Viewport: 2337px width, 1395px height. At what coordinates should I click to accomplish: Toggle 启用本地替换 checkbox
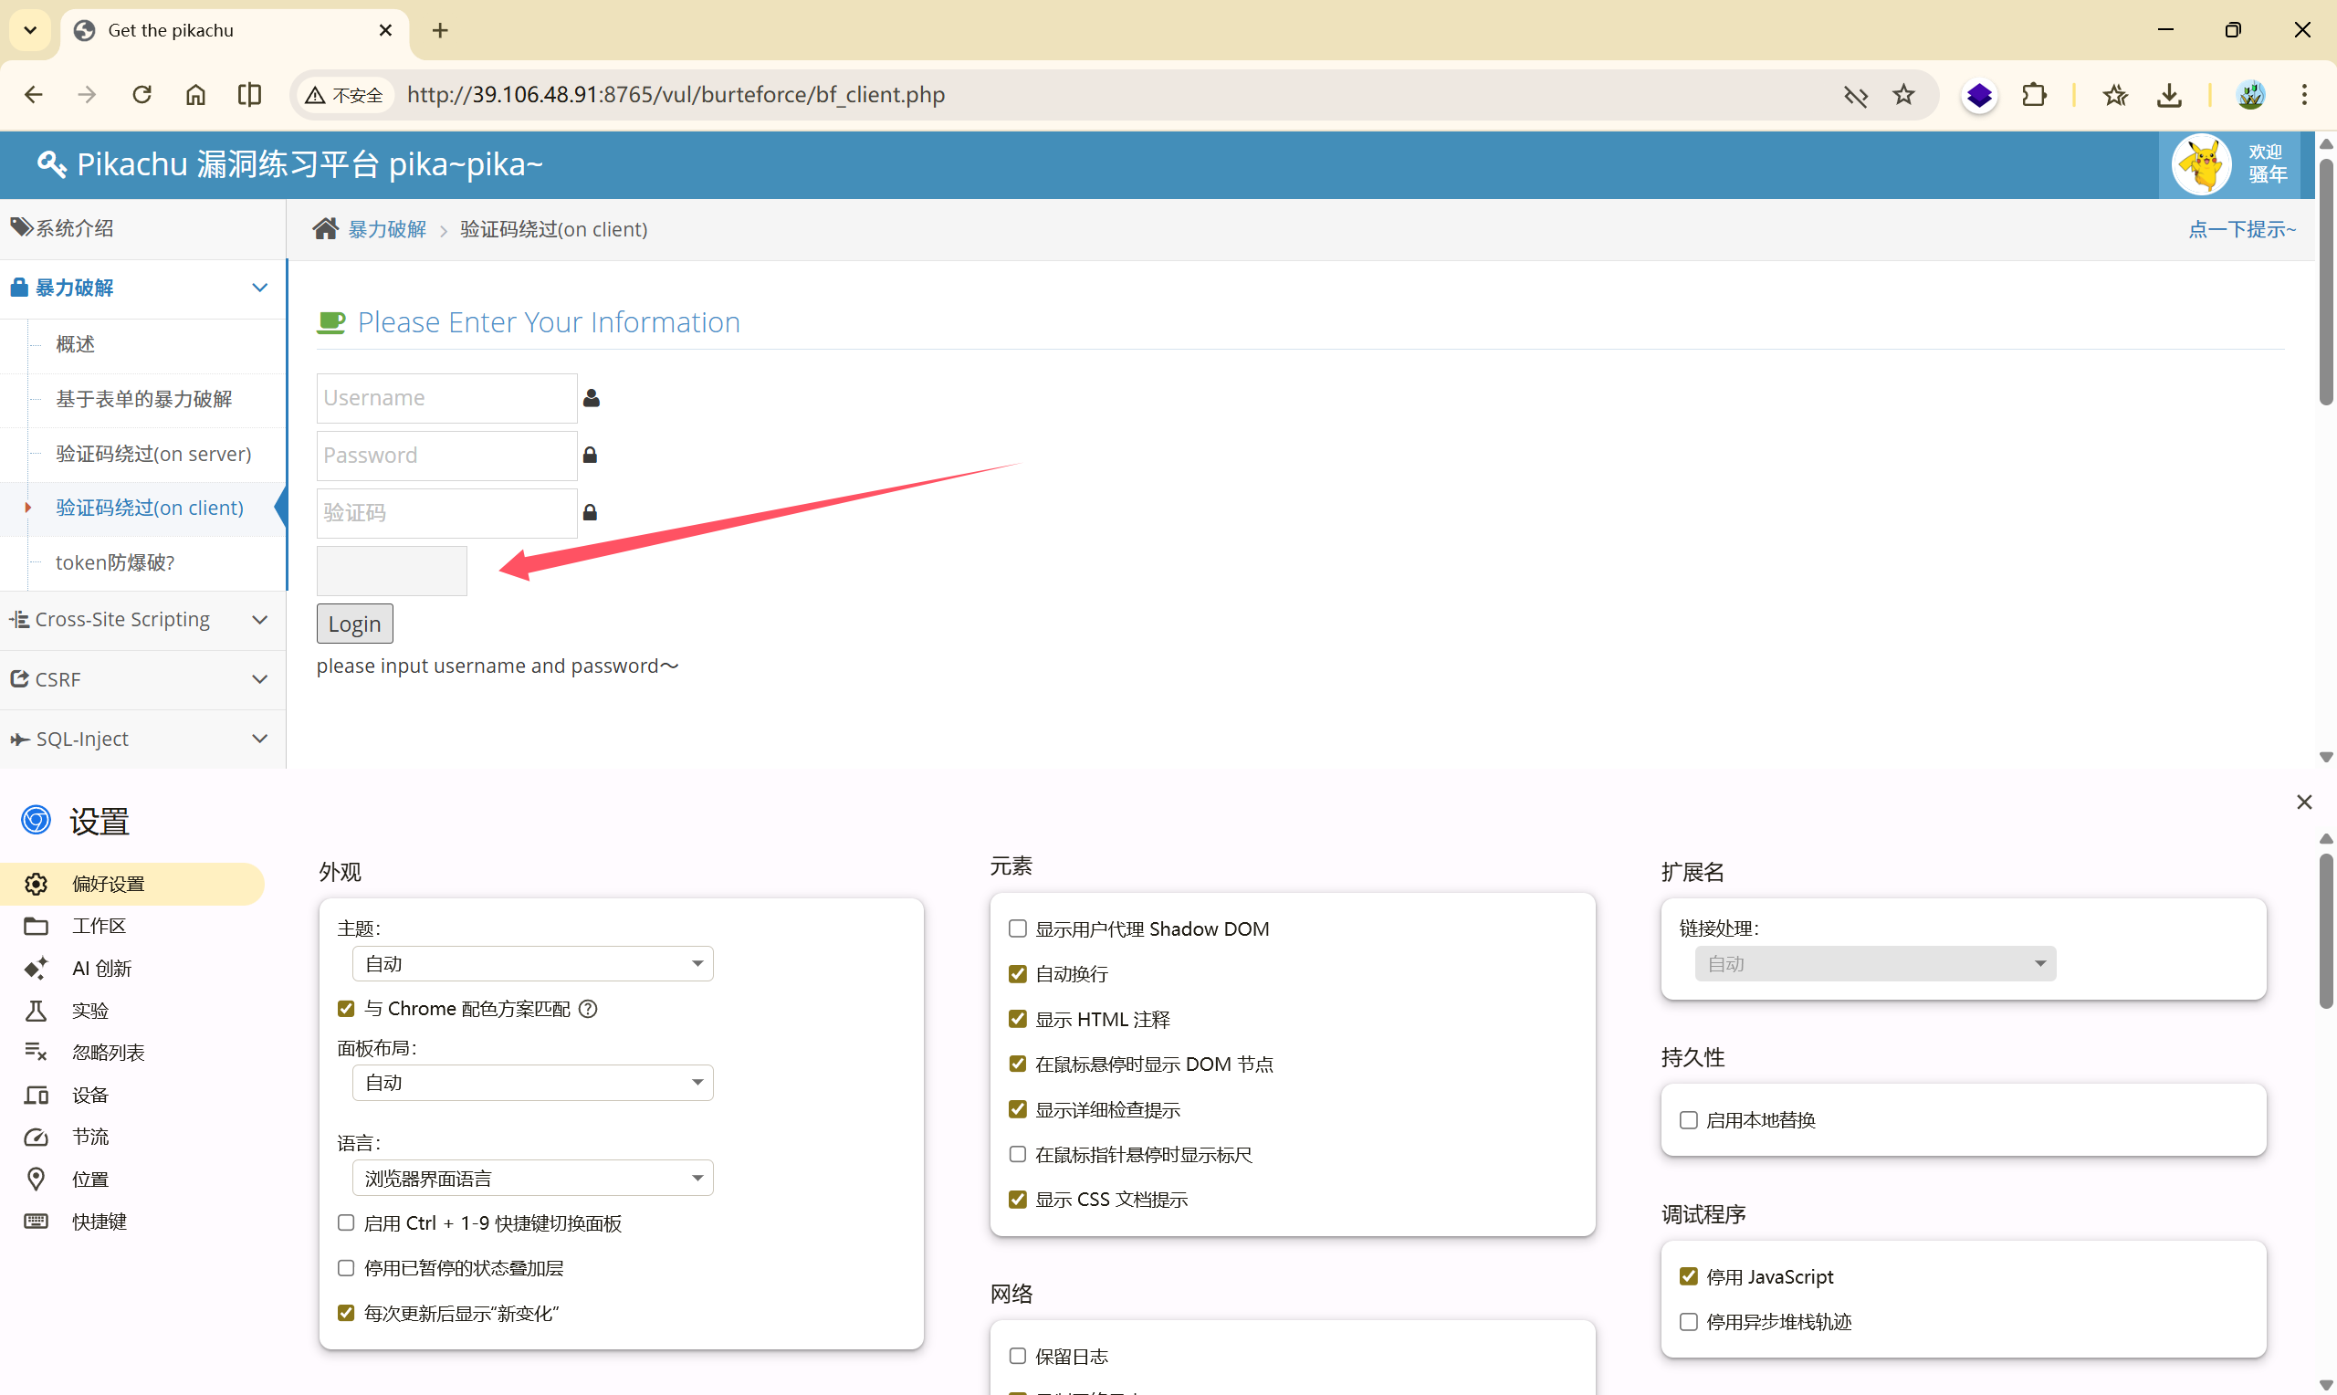coord(1689,1119)
